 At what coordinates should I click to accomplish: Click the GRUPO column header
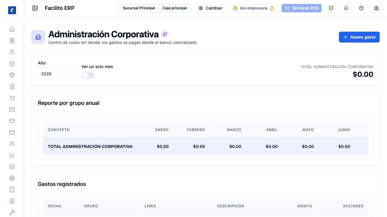tap(91, 206)
